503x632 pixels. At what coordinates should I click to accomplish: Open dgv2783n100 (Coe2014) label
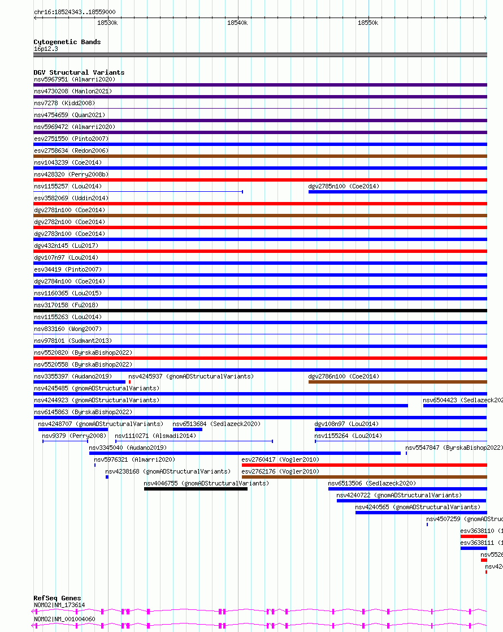[x=70, y=234]
